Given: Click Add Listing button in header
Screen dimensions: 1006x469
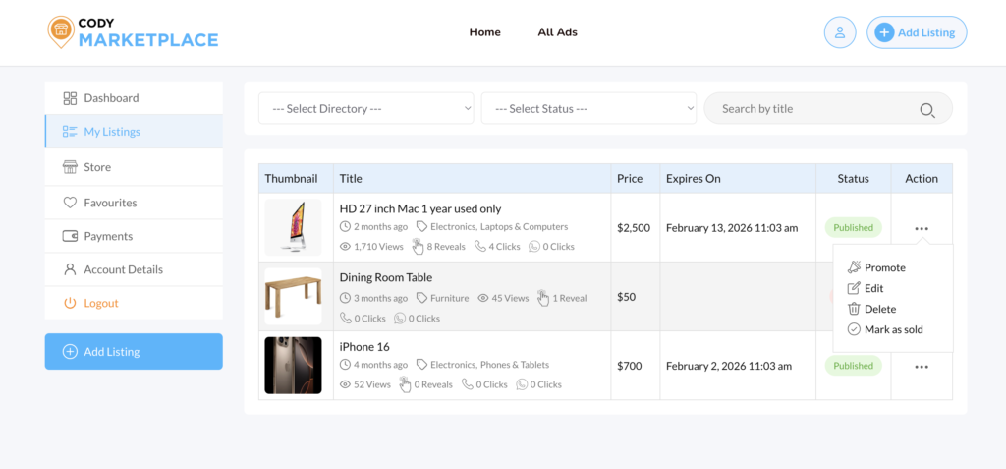Looking at the screenshot, I should pos(916,32).
